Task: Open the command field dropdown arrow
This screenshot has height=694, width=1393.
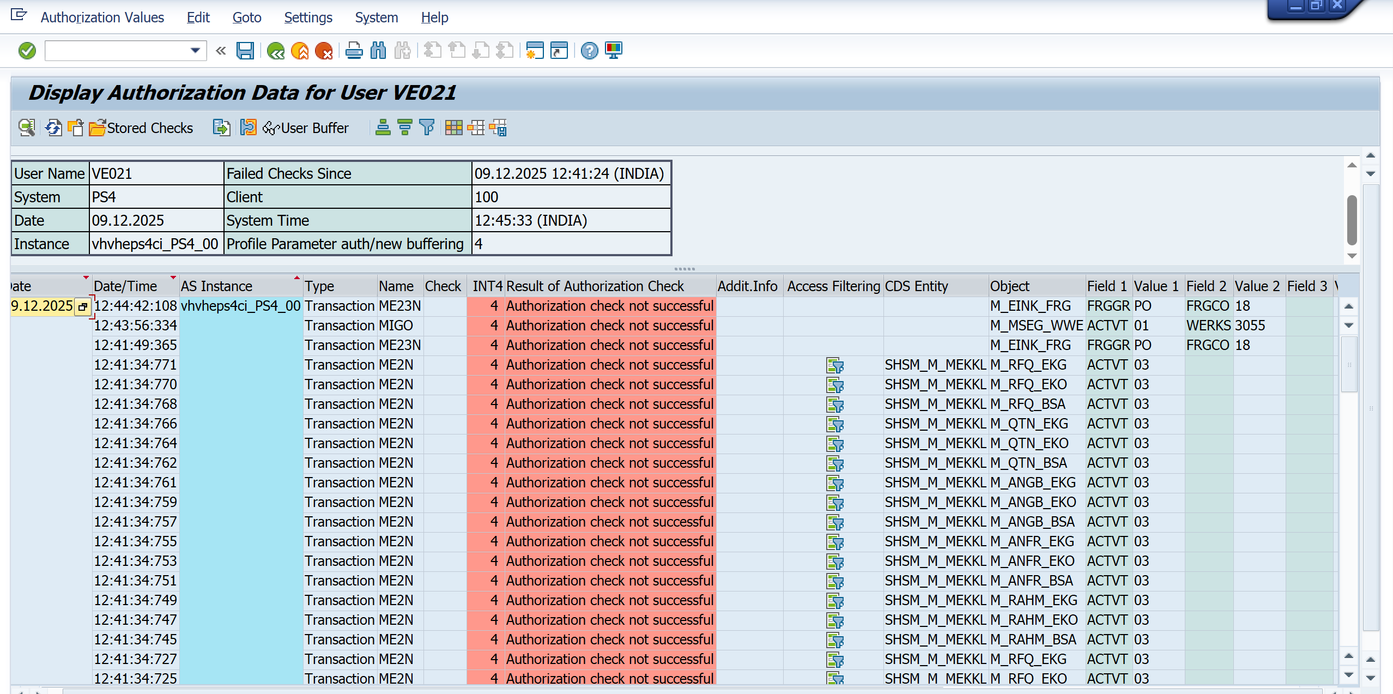Action: tap(195, 51)
